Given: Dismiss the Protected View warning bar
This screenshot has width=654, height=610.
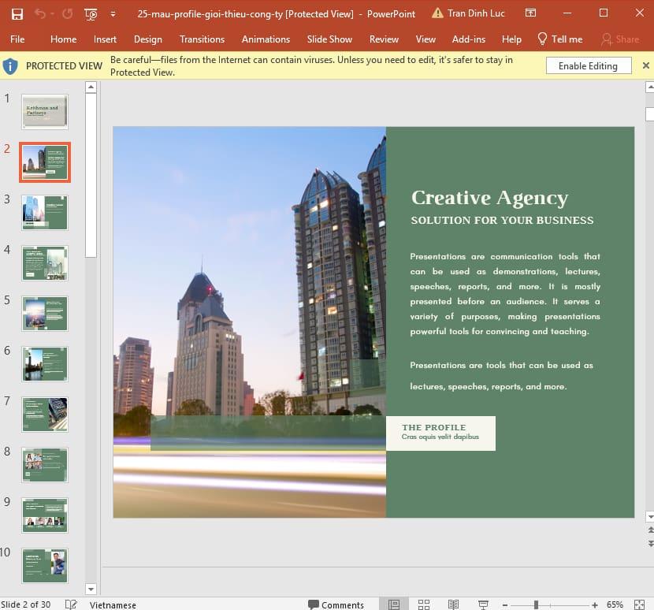Looking at the screenshot, I should [x=646, y=65].
